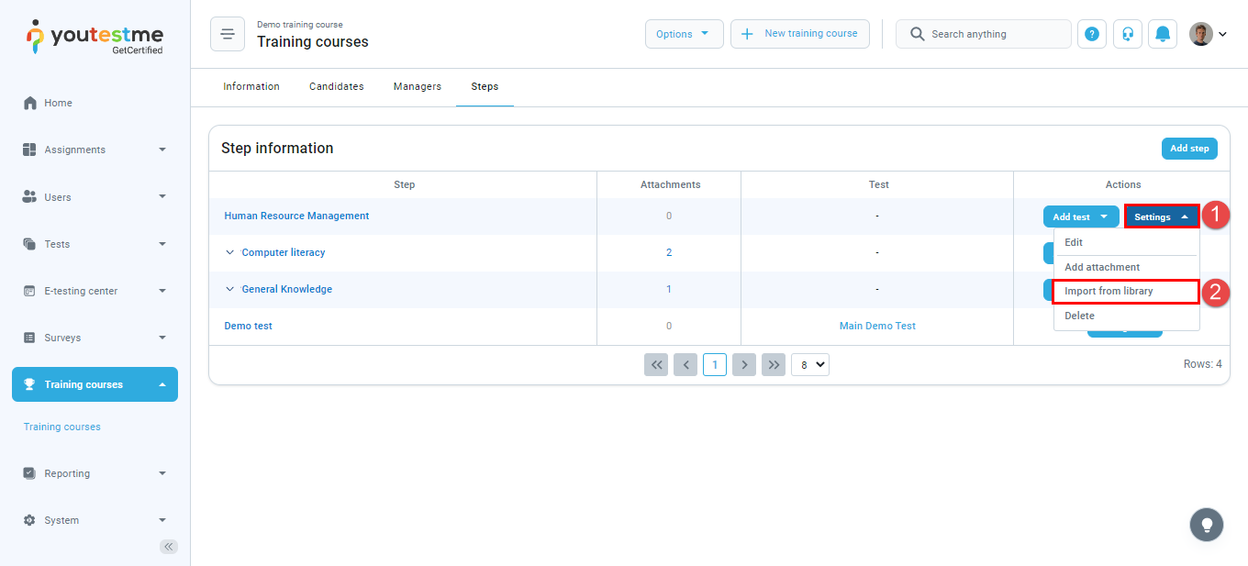The height and width of the screenshot is (566, 1248).
Task: Switch to the Candidates tab
Action: click(336, 86)
